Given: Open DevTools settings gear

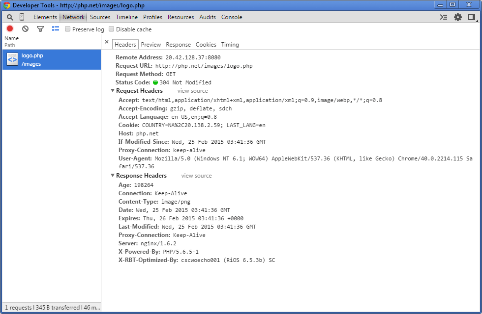Looking at the screenshot, I should click(458, 17).
